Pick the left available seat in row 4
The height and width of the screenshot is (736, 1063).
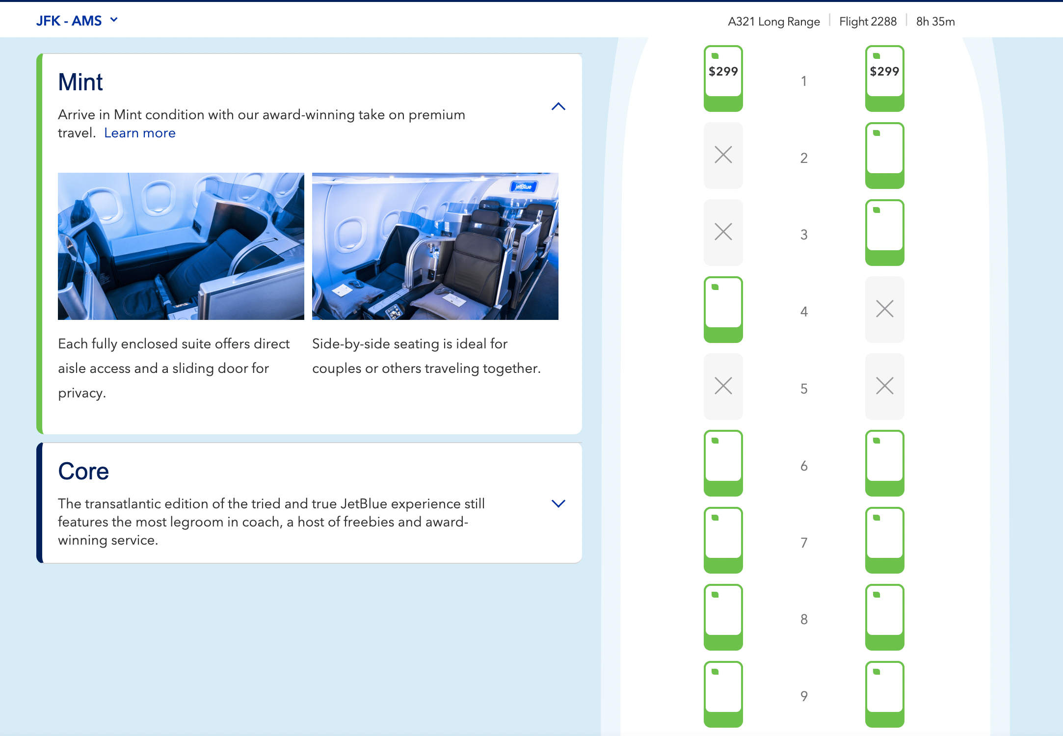[x=723, y=310]
